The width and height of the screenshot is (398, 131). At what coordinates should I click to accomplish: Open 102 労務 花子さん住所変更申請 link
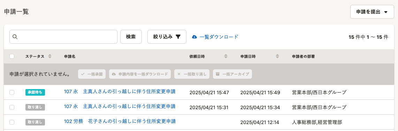(120, 121)
